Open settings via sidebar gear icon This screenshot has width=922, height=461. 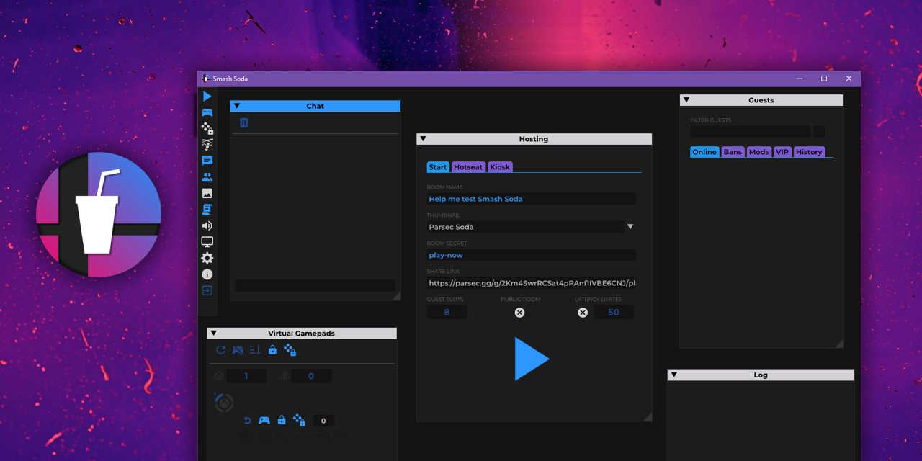207,258
